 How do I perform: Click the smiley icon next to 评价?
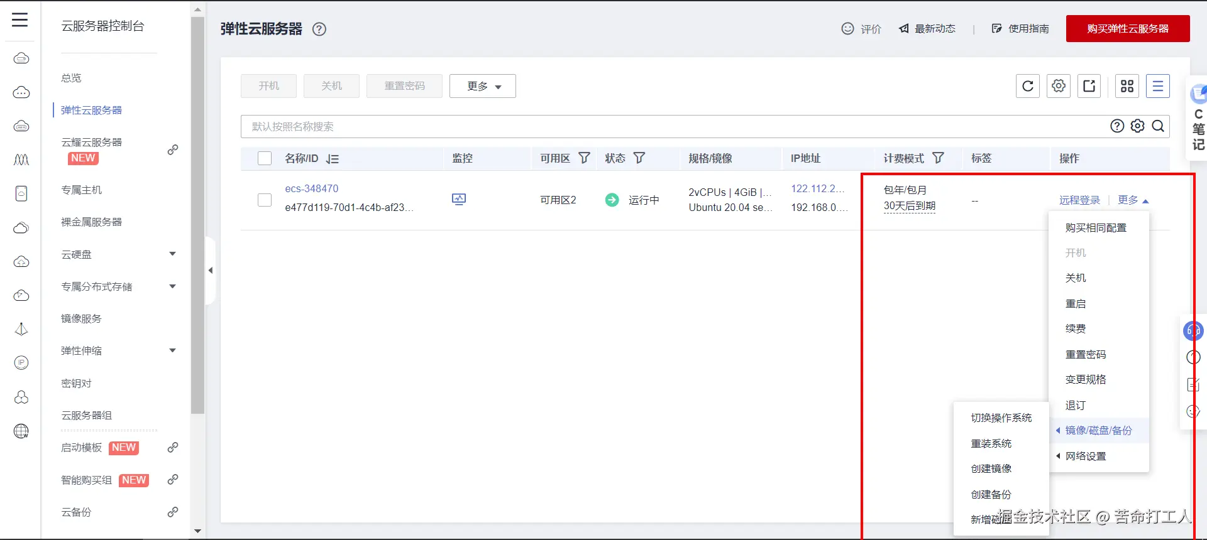pos(847,28)
